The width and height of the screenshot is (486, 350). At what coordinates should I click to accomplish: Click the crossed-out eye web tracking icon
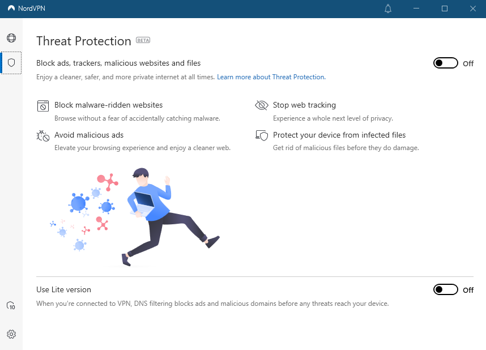pyautogui.click(x=261, y=105)
